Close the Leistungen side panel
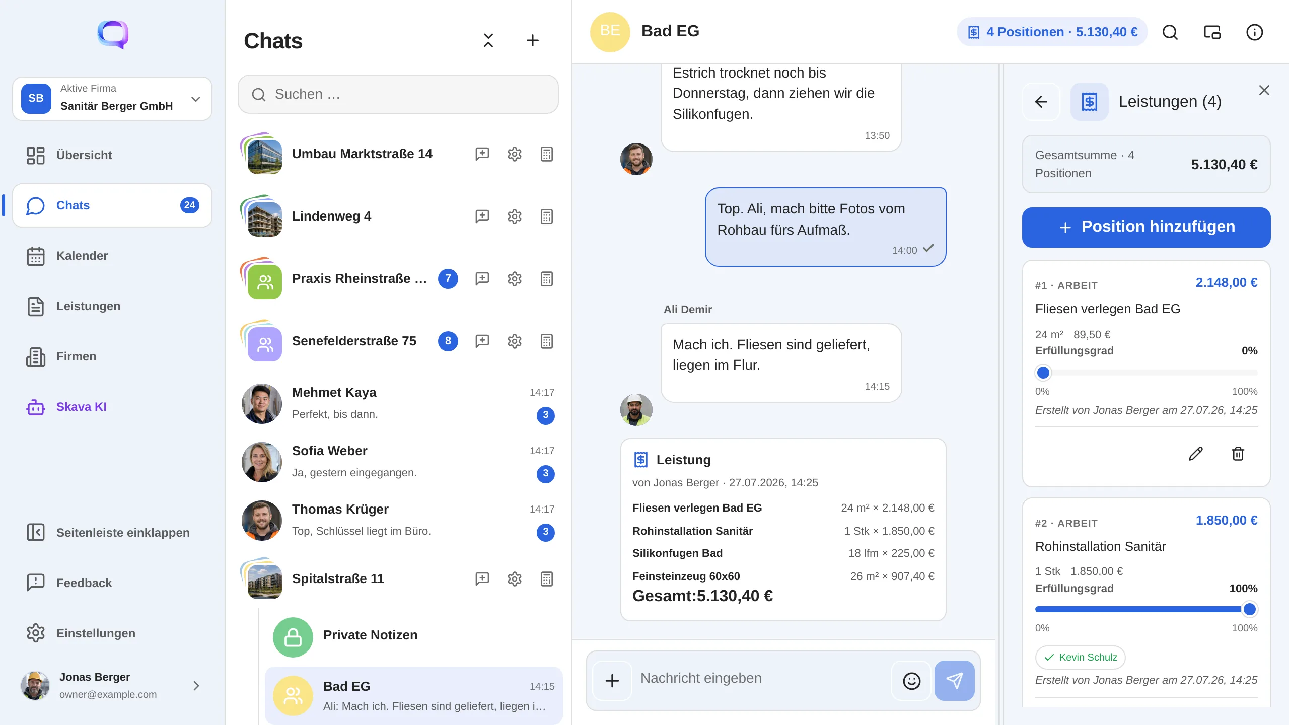This screenshot has height=725, width=1289. (x=1264, y=90)
